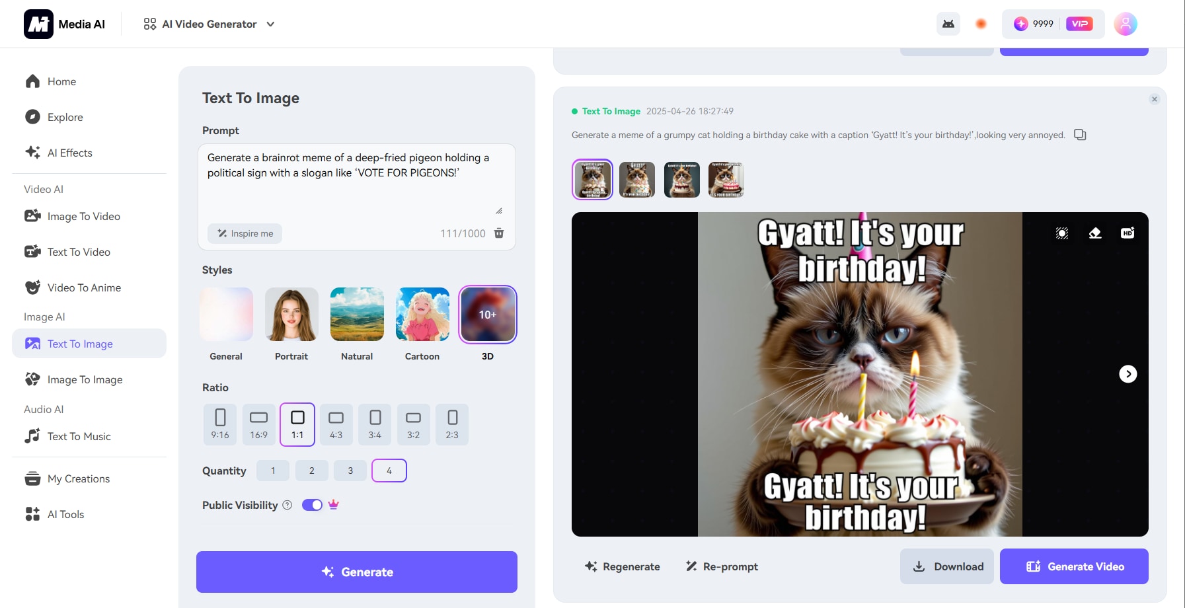This screenshot has width=1185, height=608.
Task: Open Image To Video from the sidebar
Action: (x=83, y=216)
